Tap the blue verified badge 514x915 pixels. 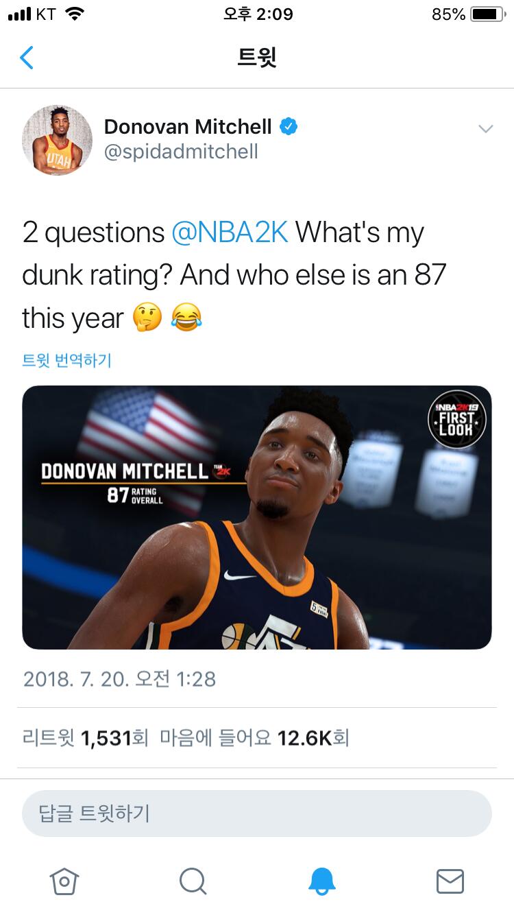click(x=289, y=127)
